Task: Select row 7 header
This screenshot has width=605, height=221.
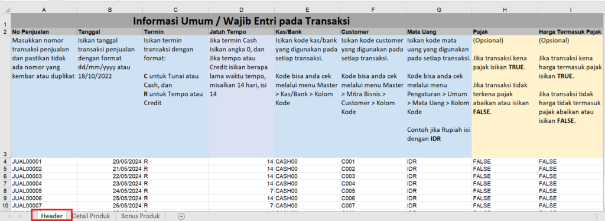Action: 5,184
